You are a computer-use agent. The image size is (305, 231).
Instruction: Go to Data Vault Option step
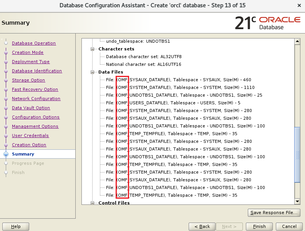[x=31, y=108]
